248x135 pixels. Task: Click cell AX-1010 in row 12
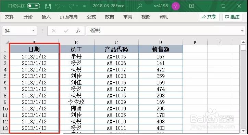[x=116, y=122]
